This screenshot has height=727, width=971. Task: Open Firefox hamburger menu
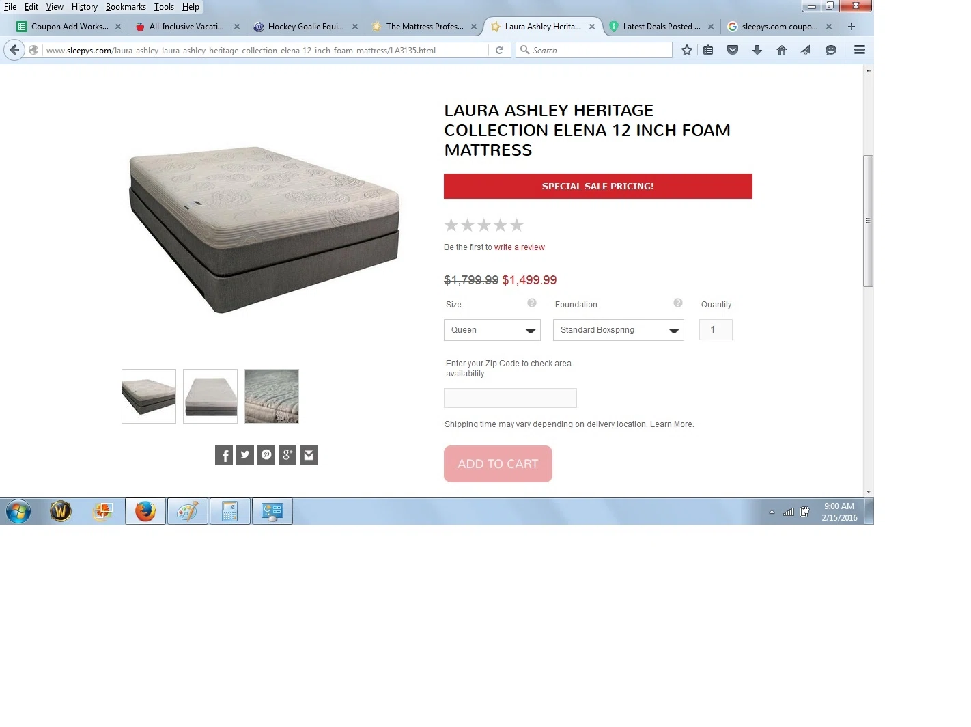point(860,50)
